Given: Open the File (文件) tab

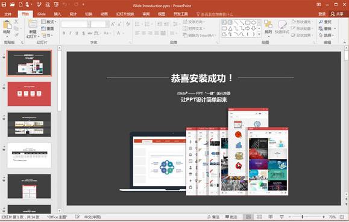Looking at the screenshot, I should point(8,14).
